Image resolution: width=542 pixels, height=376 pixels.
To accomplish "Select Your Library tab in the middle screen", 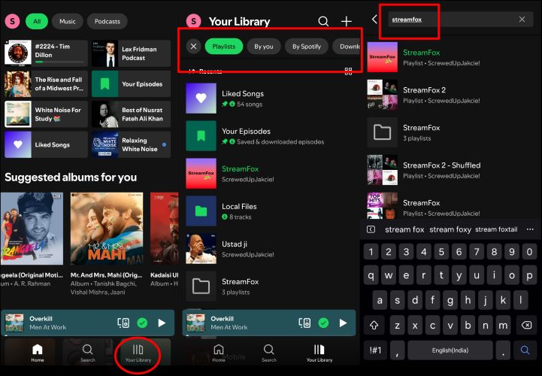I will [x=319, y=353].
